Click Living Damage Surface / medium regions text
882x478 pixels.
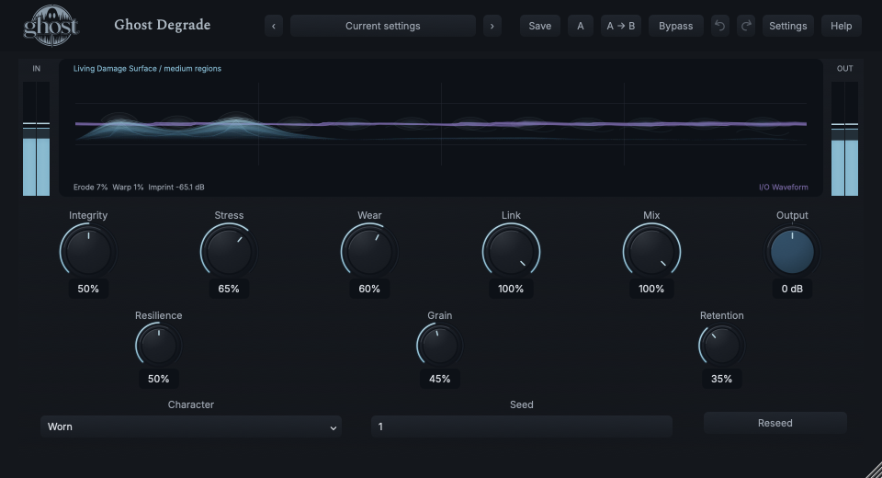pos(147,69)
